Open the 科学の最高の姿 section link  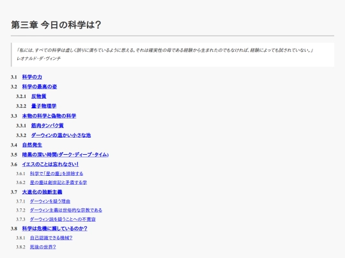pyautogui.click(x=40, y=87)
